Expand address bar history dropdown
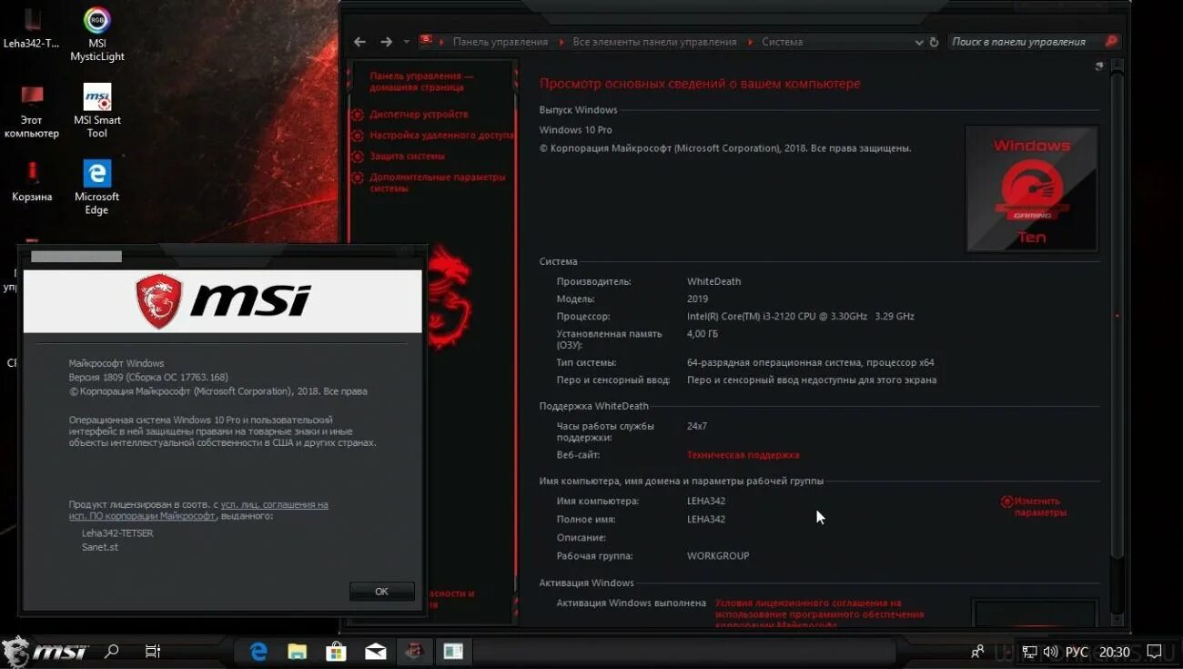This screenshot has height=669, width=1183. pos(918,42)
